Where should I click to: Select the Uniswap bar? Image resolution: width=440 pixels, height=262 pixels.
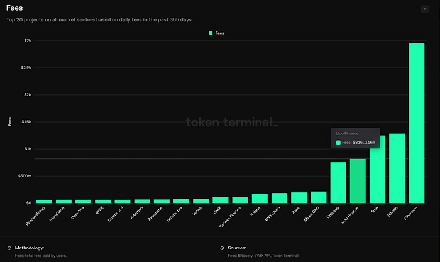click(x=338, y=183)
